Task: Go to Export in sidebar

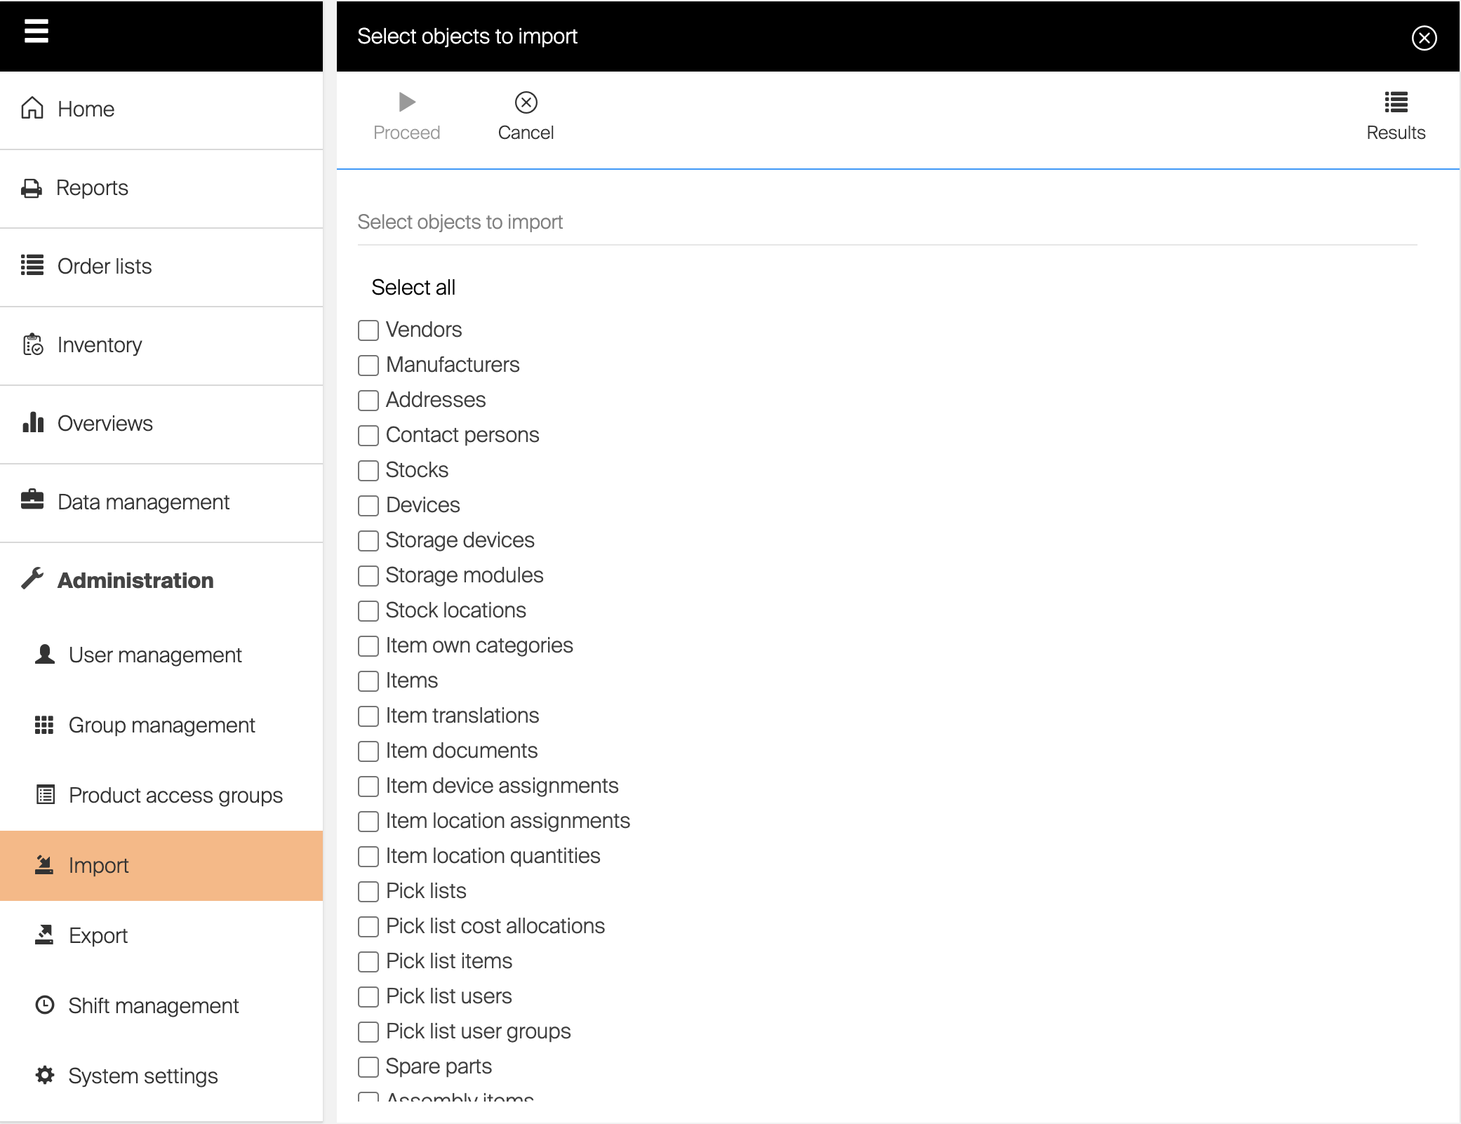Action: coord(98,935)
